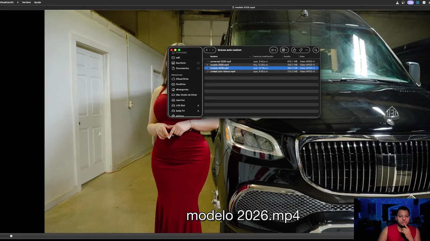The image size is (430, 241).
Task: Open the Ir menu
Action: [x=18, y=2]
